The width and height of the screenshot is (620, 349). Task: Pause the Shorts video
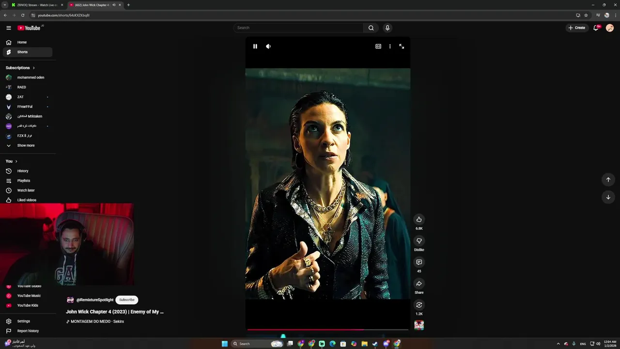tap(255, 47)
